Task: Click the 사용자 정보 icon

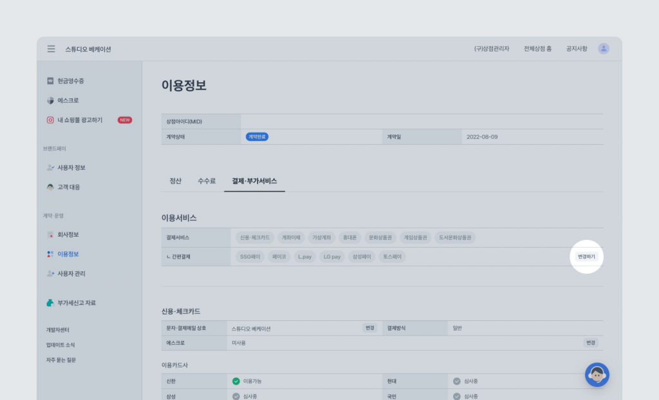Action: [x=50, y=168]
